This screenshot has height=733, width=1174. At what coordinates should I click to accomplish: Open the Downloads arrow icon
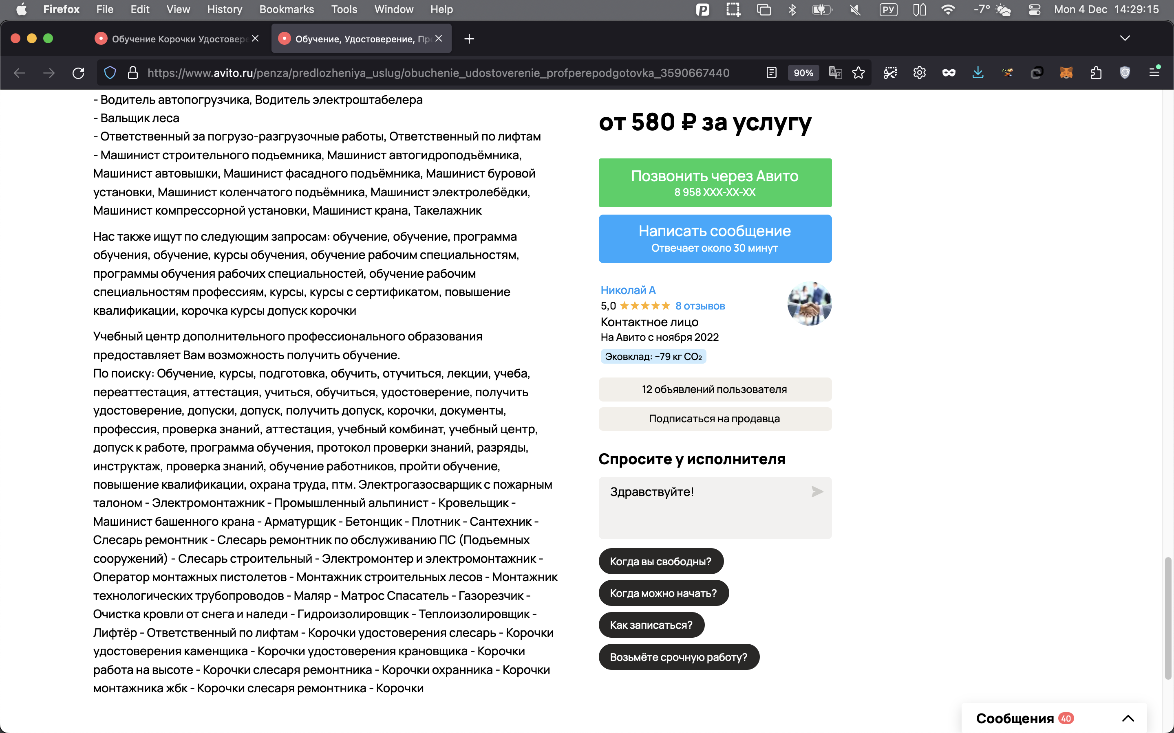click(x=978, y=73)
